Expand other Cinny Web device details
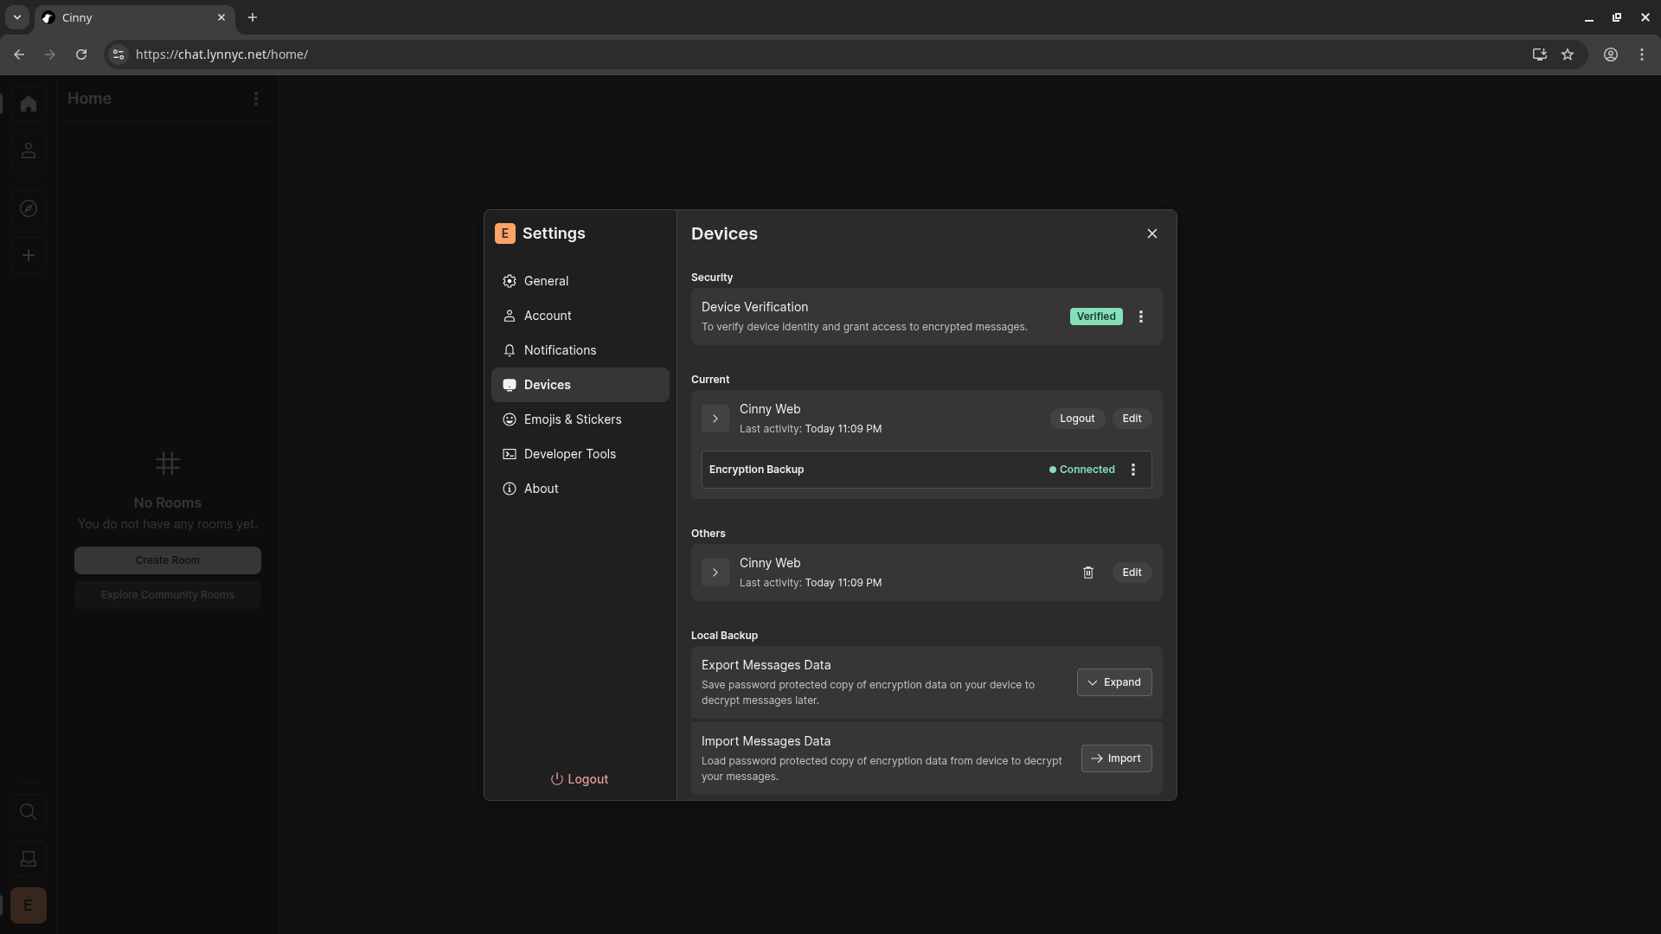This screenshot has width=1661, height=934. 715,573
